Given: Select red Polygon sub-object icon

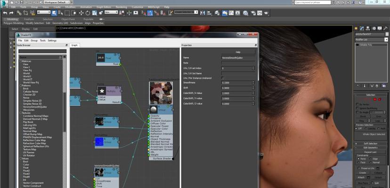Looking at the screenshot, I should 375,100.
